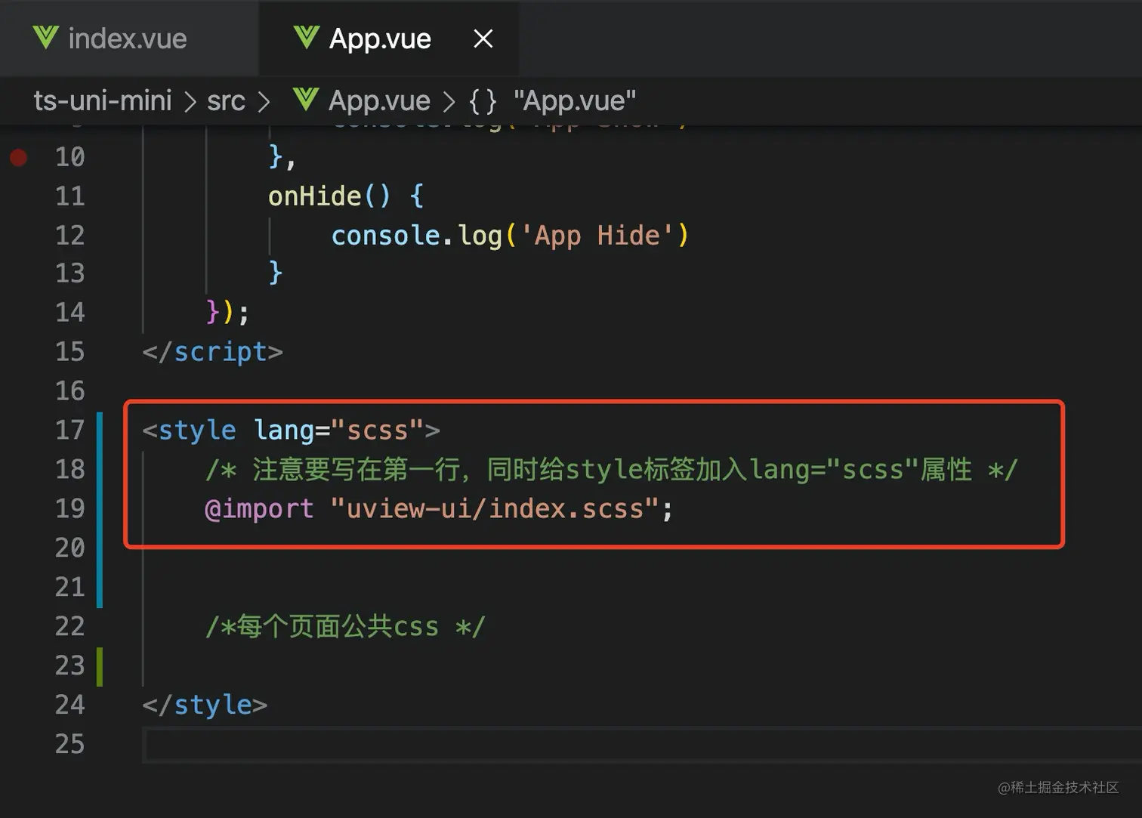Open the "App.vue" symbol breadcrumb
Viewport: 1142px width, 818px height.
click(575, 100)
